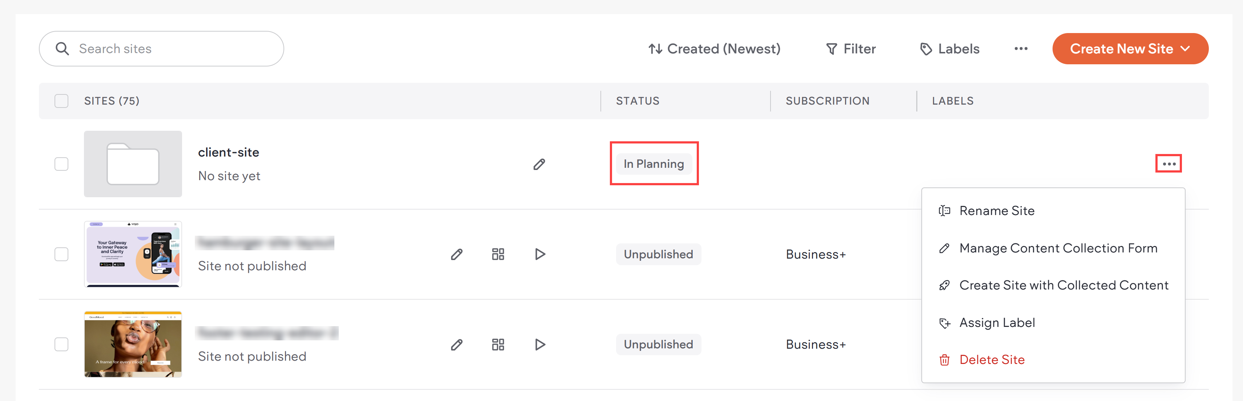This screenshot has height=401, width=1243.
Task: Click the preview play icon for the second site
Action: pos(539,254)
